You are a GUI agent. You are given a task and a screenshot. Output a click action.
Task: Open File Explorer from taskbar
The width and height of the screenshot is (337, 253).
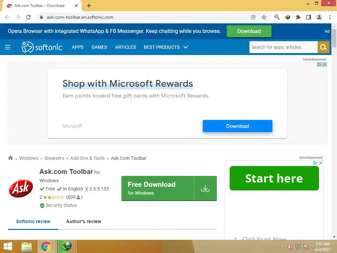pos(27,246)
